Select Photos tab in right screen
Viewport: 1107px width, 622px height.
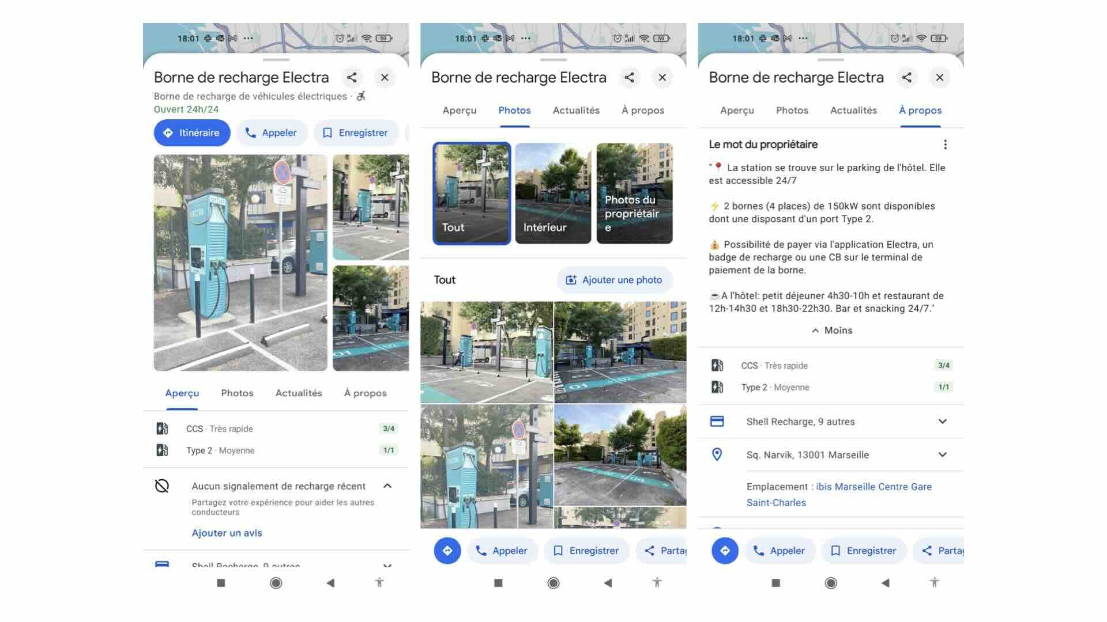coord(792,111)
